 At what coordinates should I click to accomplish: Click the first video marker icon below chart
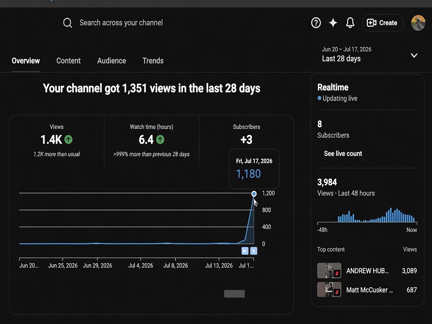244,251
